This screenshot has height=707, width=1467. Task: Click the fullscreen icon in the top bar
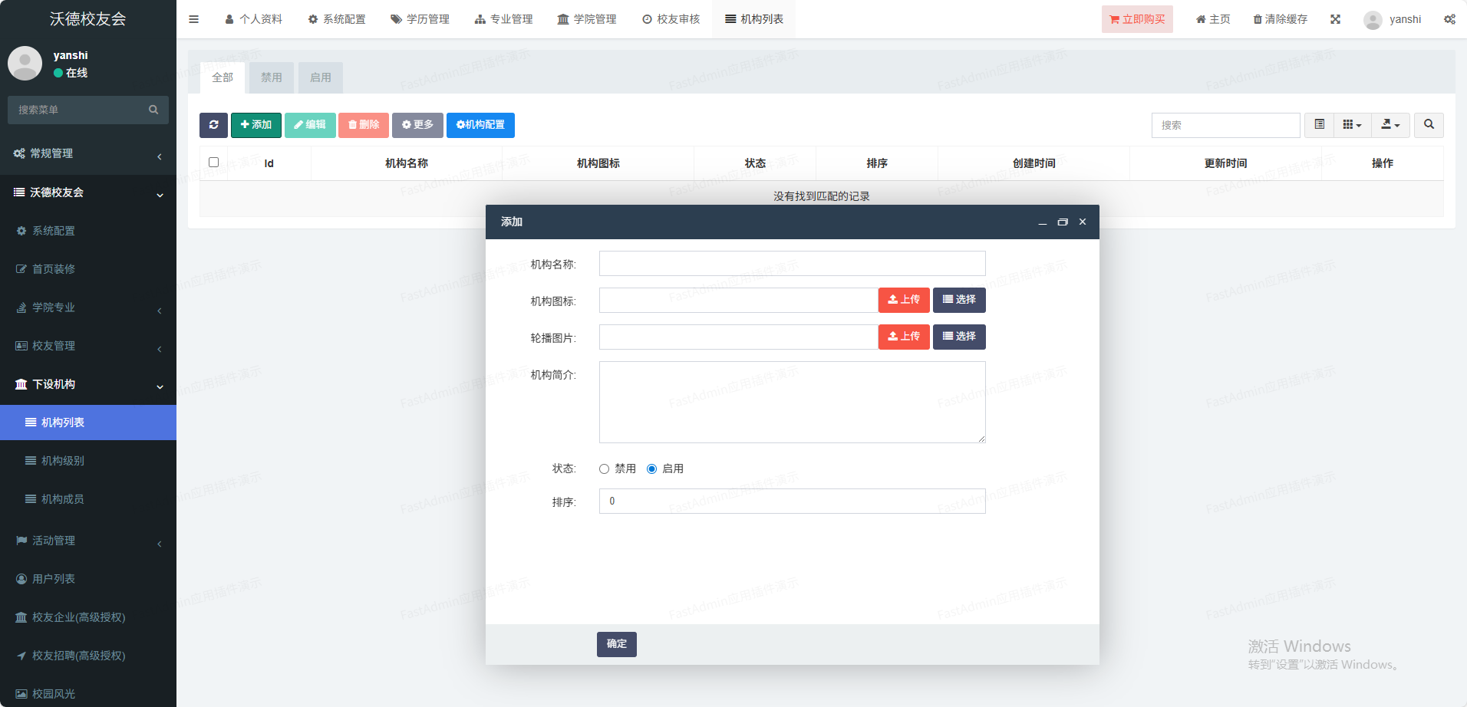pyautogui.click(x=1335, y=19)
